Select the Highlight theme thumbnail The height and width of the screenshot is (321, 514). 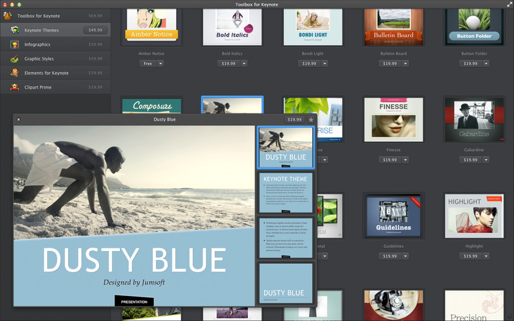(474, 216)
